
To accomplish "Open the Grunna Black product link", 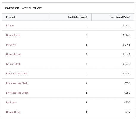I will point(13,64).
